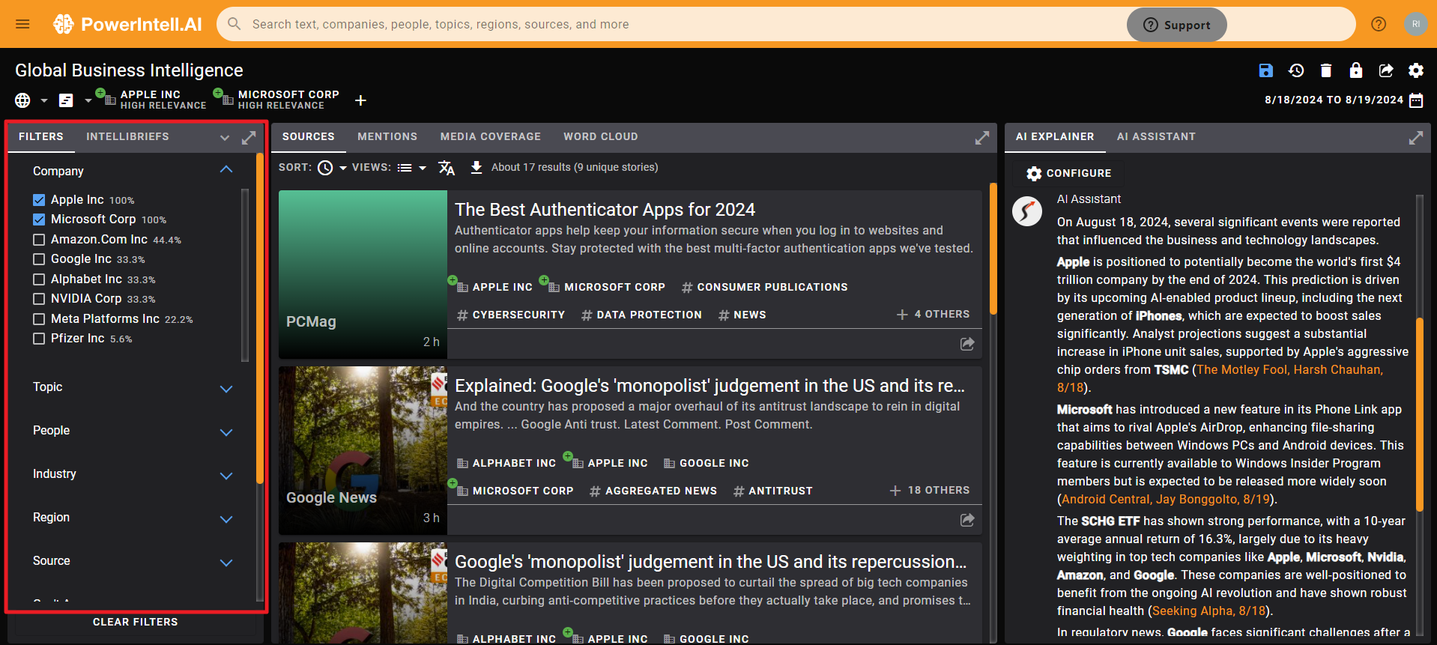Open the Android Central citation link
The height and width of the screenshot is (645, 1437).
click(x=1166, y=499)
